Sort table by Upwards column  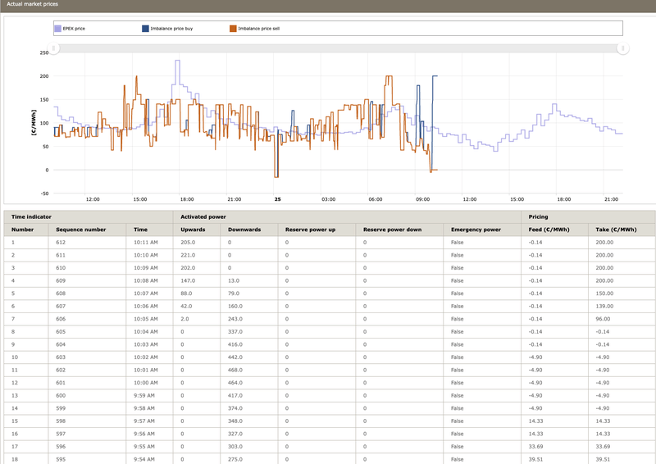pyautogui.click(x=193, y=230)
